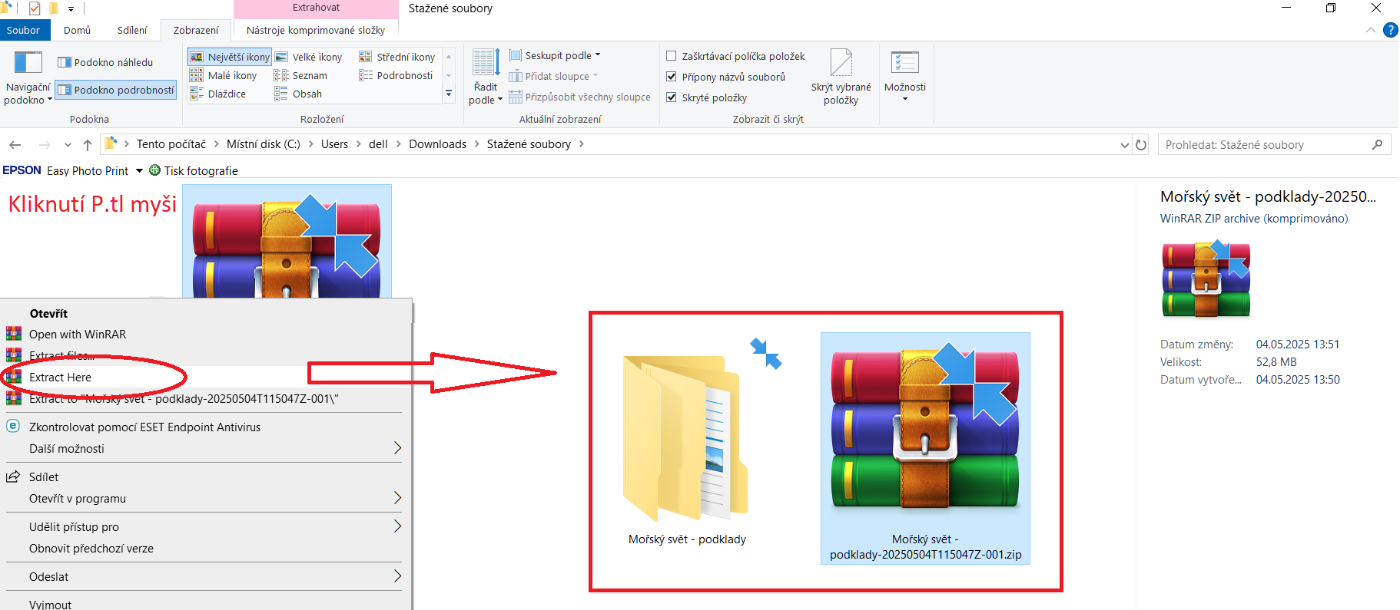This screenshot has height=610, width=1400.
Task: Click Tisk fotografie button
Action: click(x=194, y=170)
